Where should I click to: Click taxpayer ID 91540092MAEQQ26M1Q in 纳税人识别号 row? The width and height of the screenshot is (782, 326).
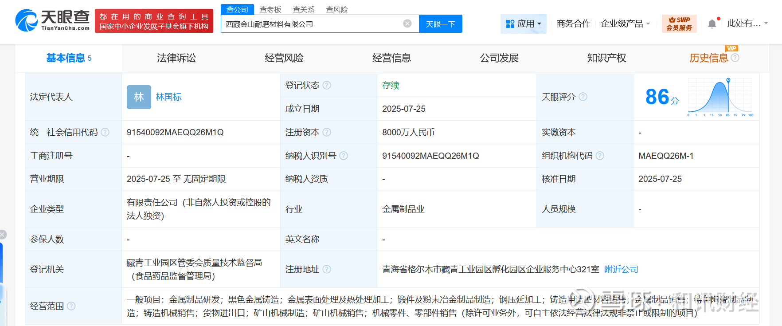(430, 156)
